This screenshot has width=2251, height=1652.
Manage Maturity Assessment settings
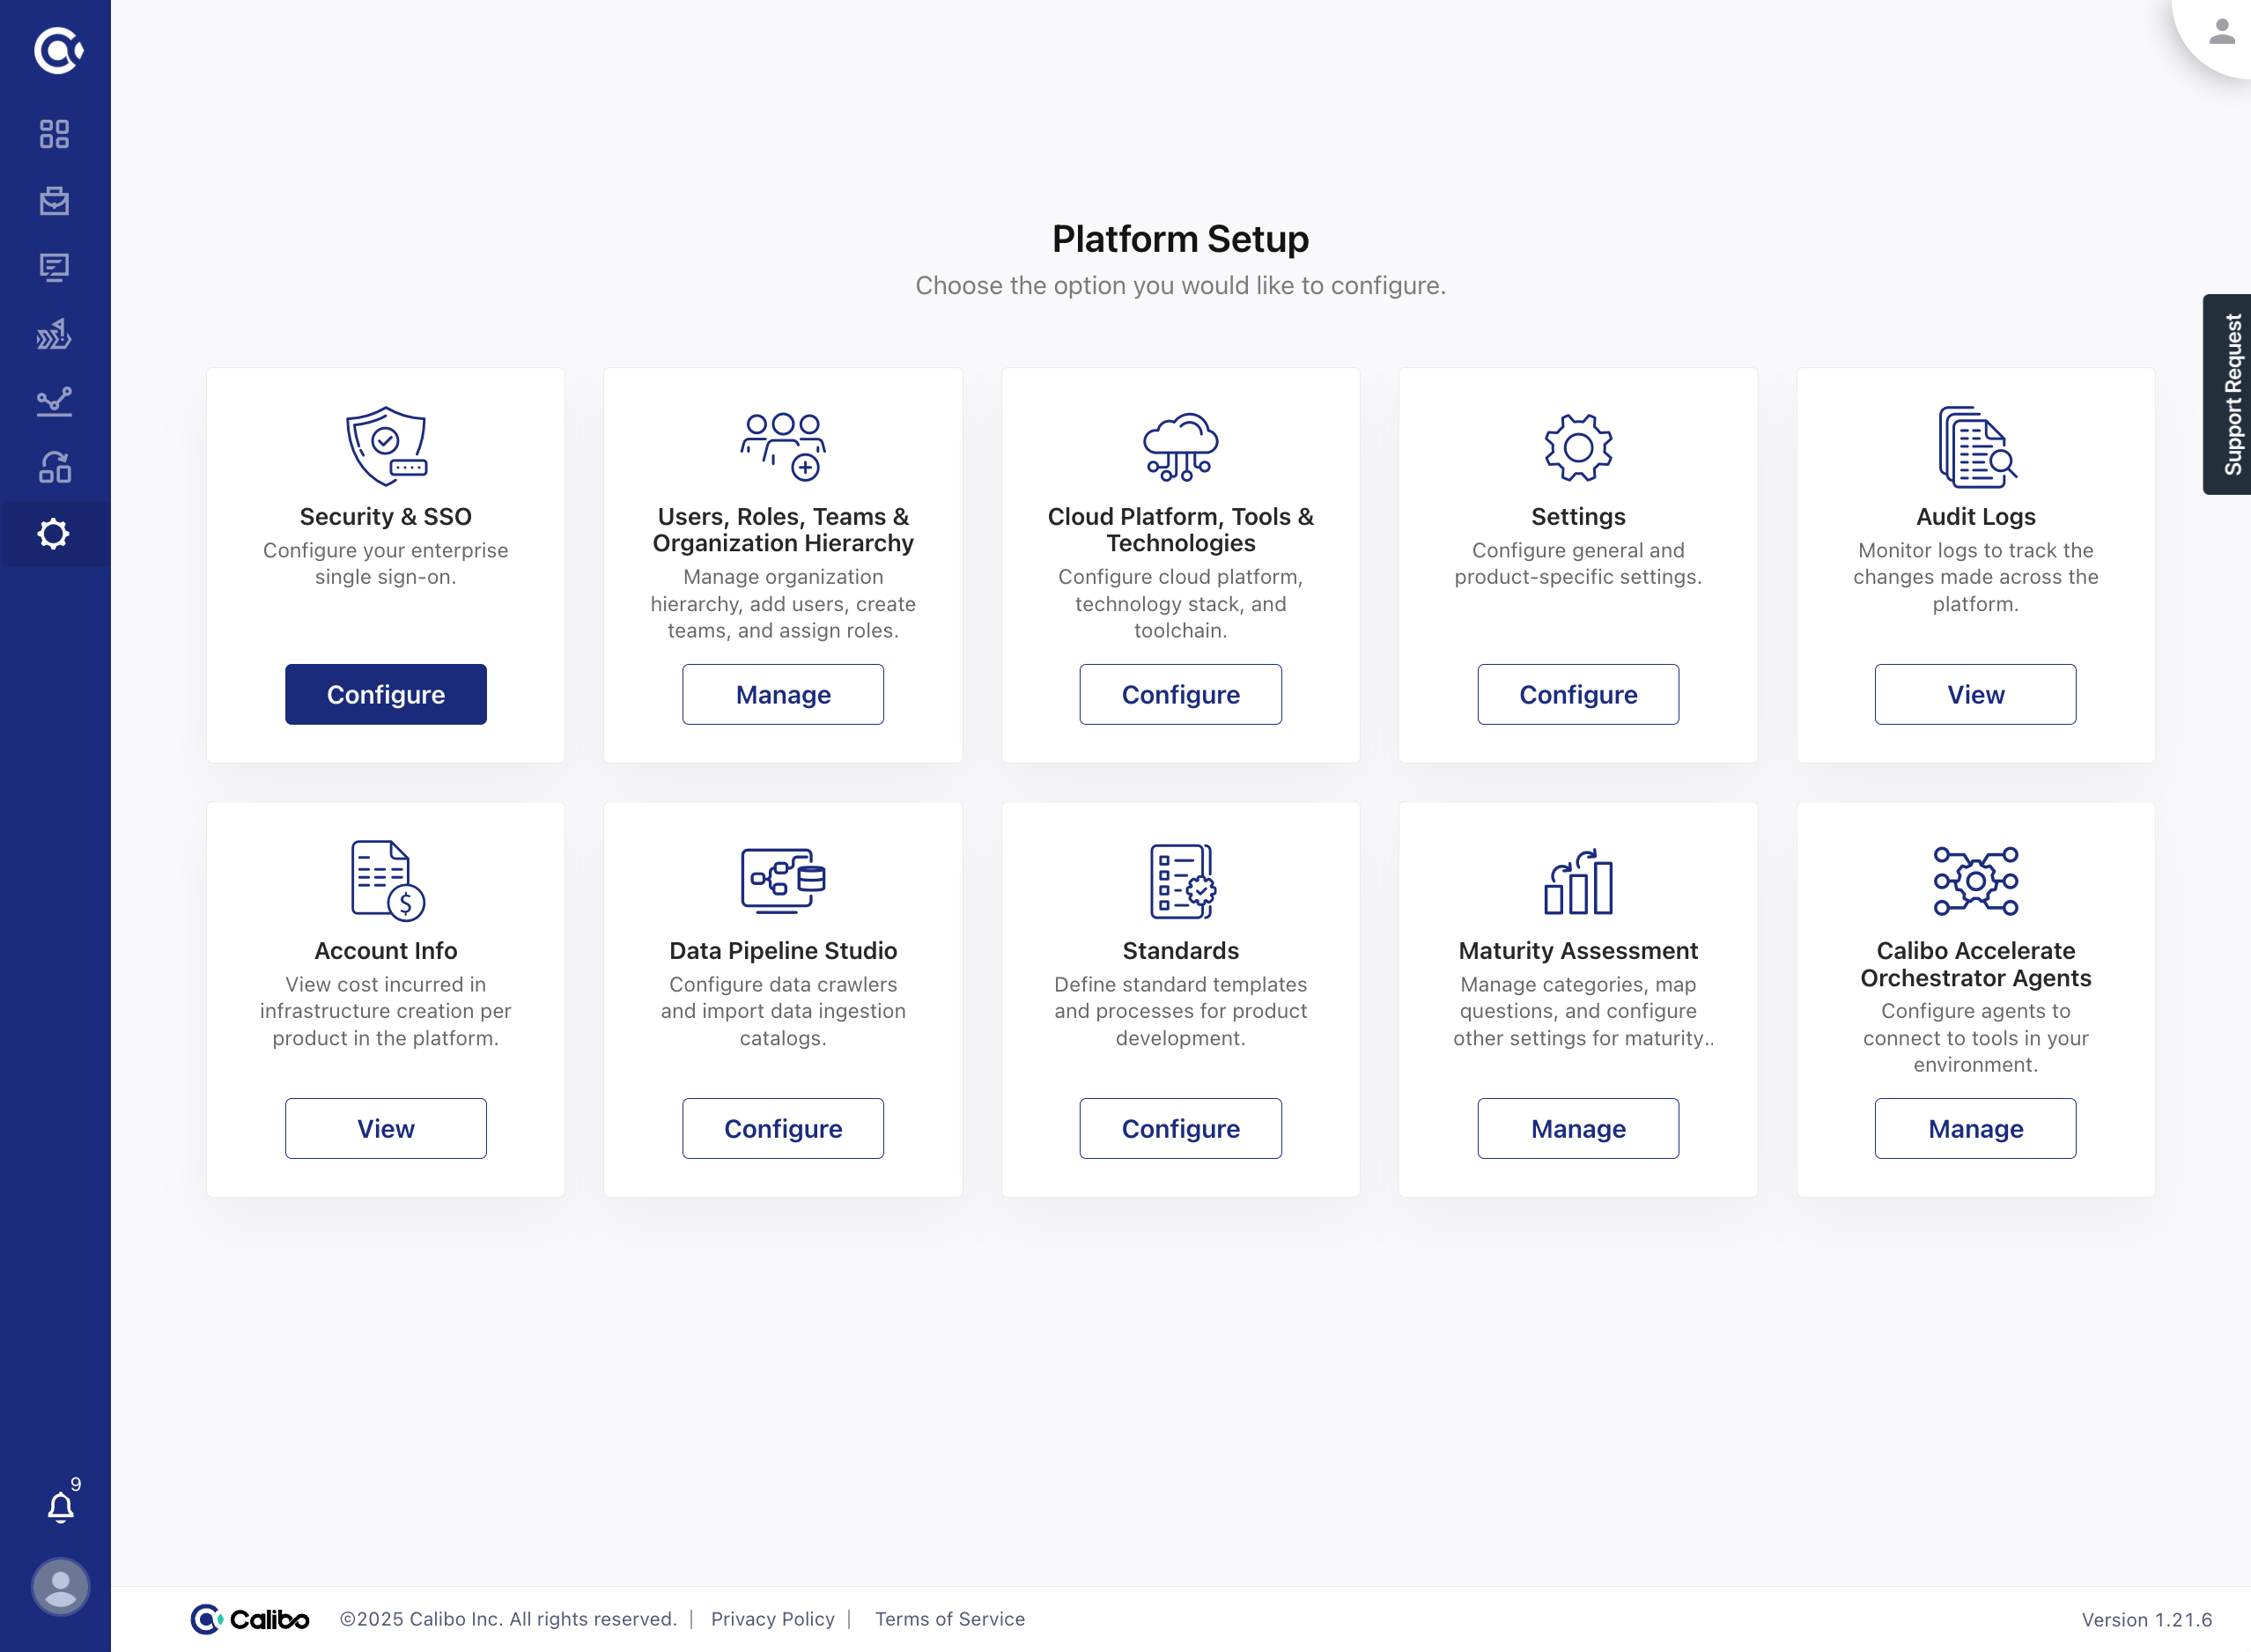pyautogui.click(x=1577, y=1128)
